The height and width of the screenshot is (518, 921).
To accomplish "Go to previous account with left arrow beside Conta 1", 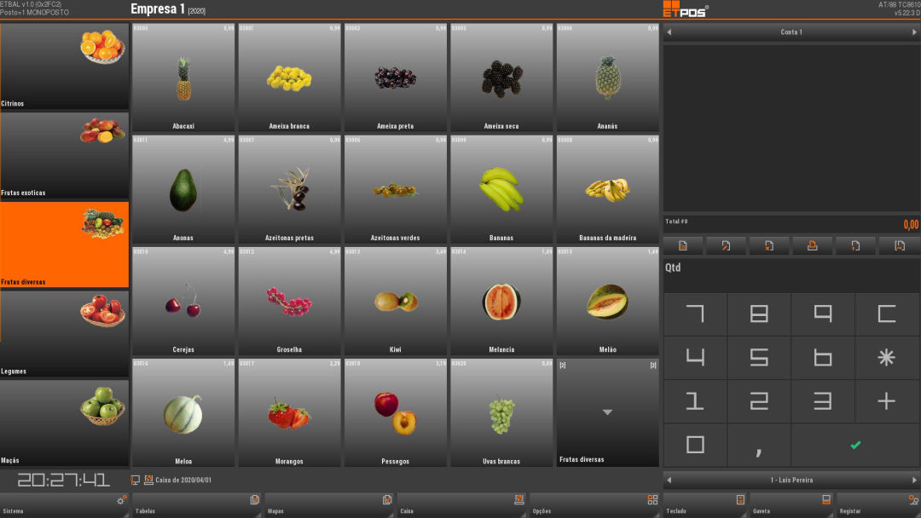I will 669,32.
